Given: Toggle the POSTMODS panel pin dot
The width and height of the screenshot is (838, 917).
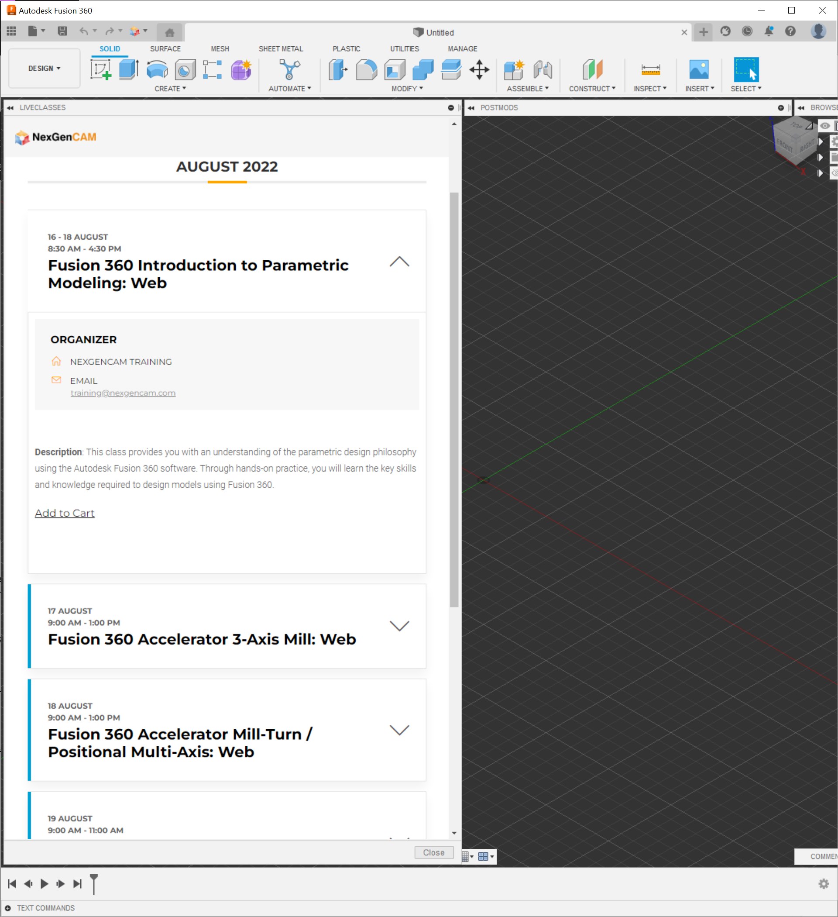Looking at the screenshot, I should (x=781, y=108).
